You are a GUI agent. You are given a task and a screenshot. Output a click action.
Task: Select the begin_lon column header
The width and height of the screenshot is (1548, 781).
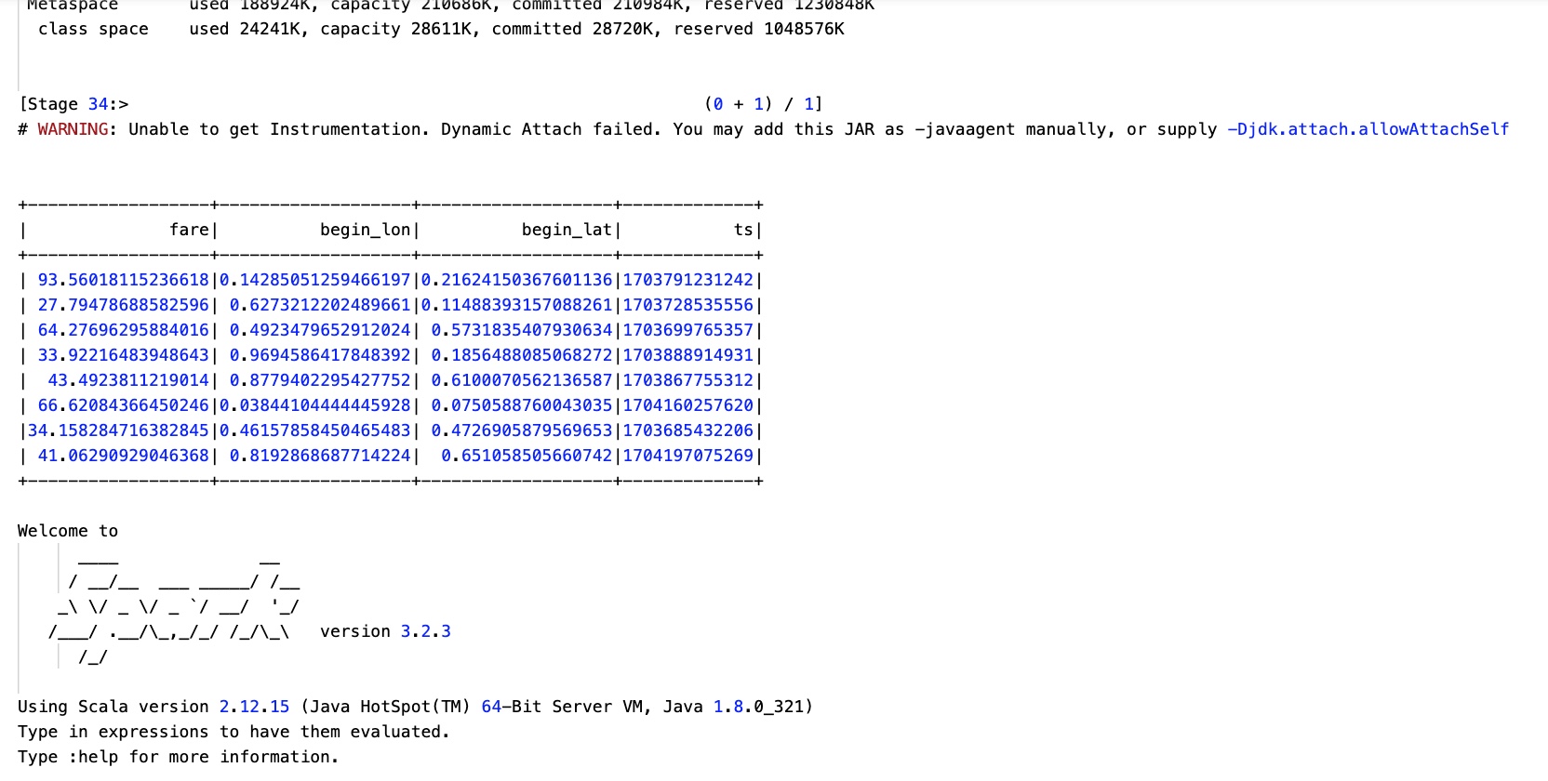click(x=365, y=230)
